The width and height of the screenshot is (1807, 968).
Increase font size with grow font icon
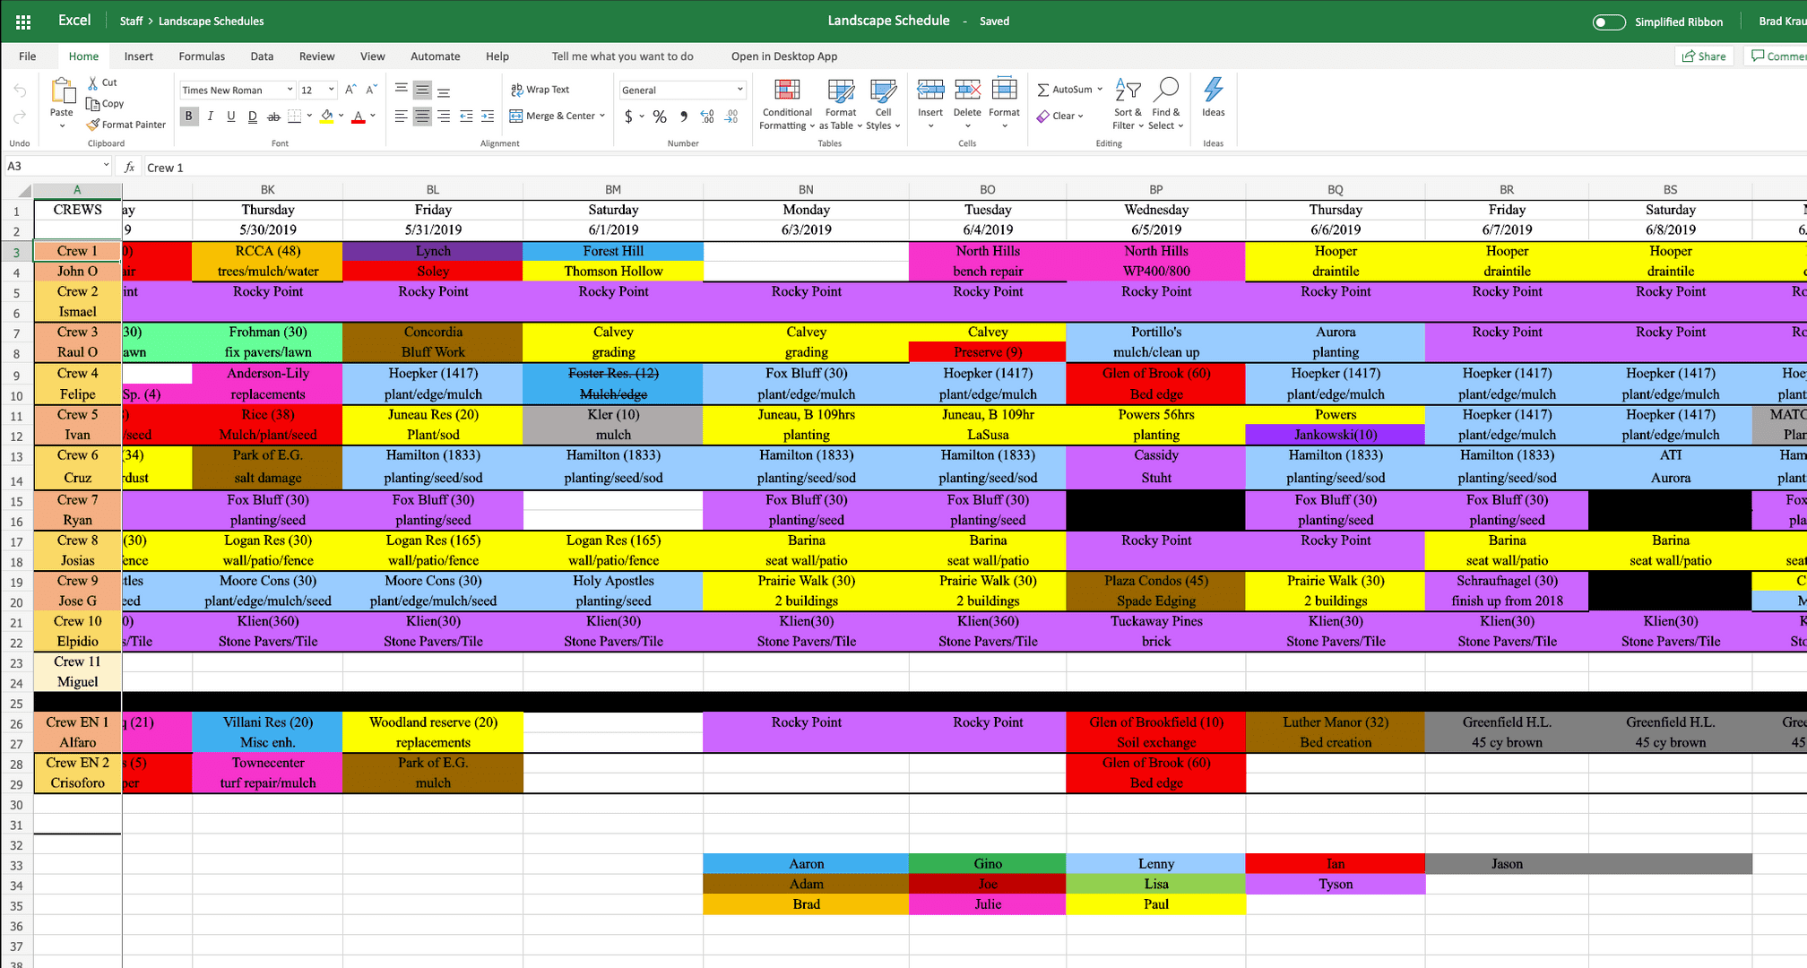350,90
